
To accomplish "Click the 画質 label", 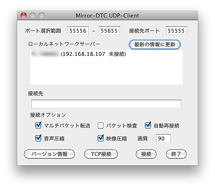I will point(143,138).
